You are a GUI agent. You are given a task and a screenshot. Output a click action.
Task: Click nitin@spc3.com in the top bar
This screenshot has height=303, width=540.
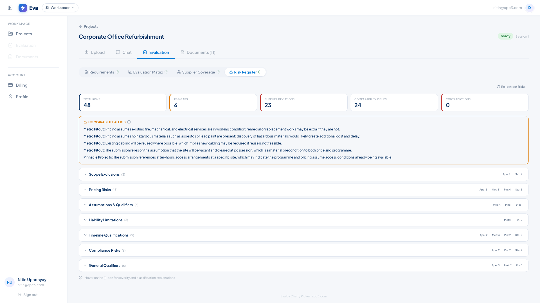point(507,8)
